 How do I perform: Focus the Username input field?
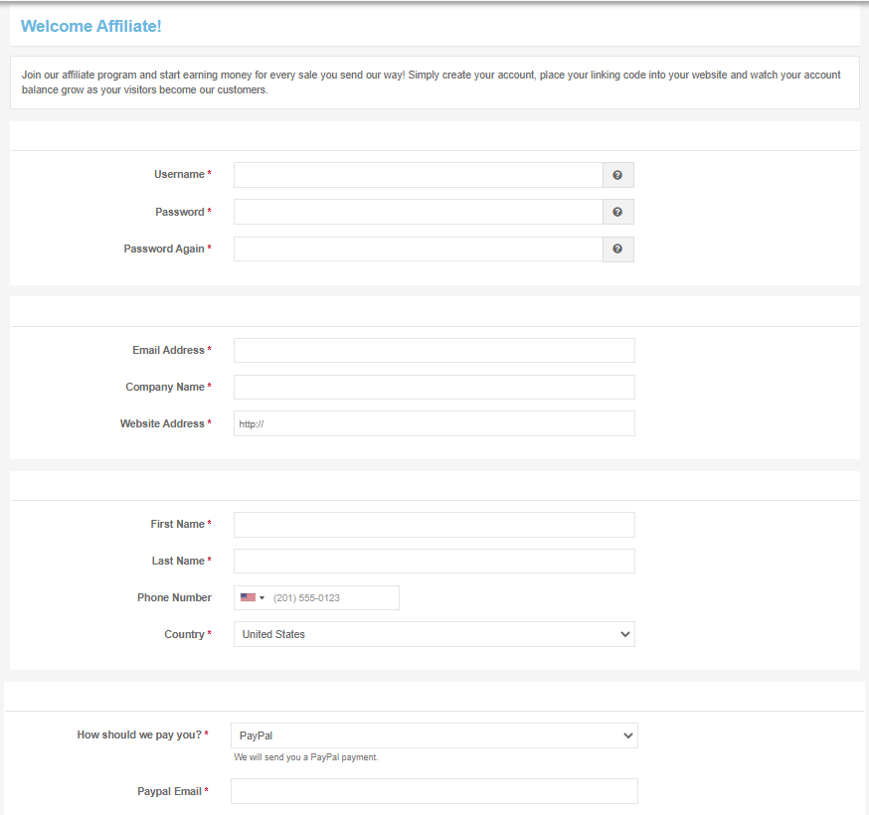pos(419,175)
